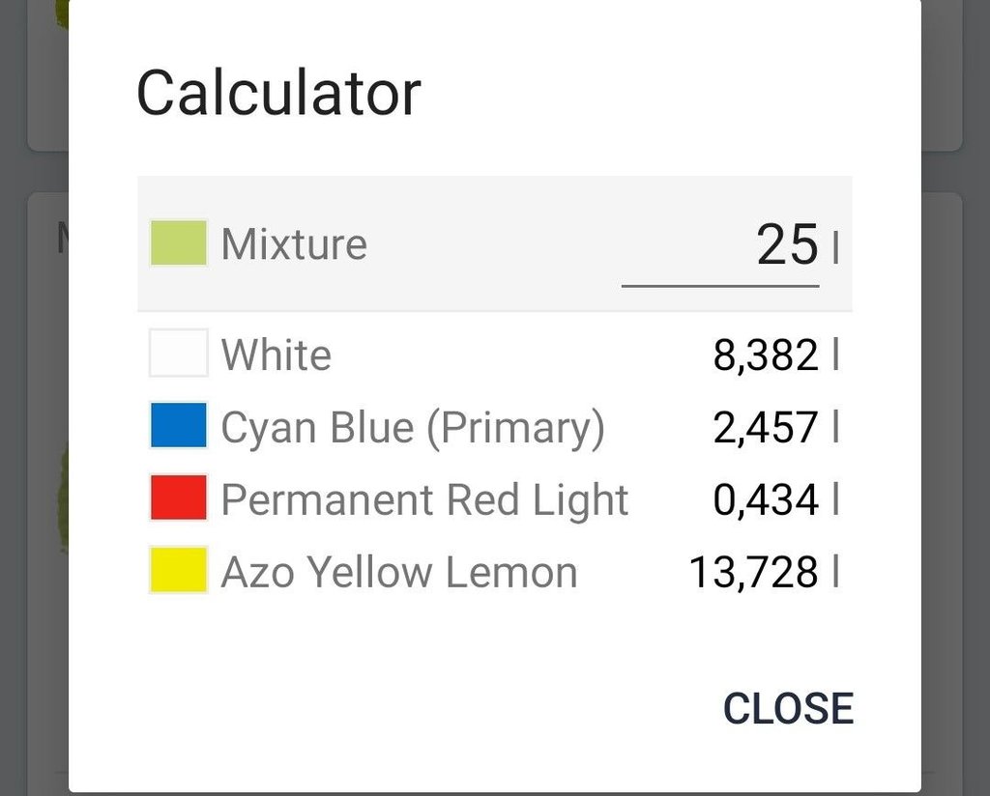Viewport: 990px width, 796px height.
Task: Click the White paint name
Action: [x=277, y=355]
